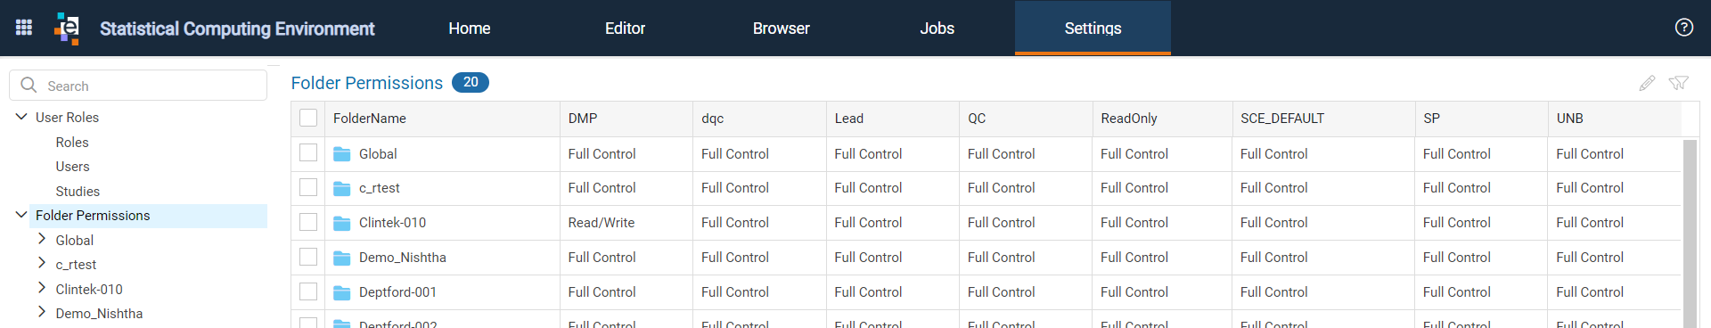Collapse the User Roles tree section
The width and height of the screenshot is (1711, 328).
point(21,117)
